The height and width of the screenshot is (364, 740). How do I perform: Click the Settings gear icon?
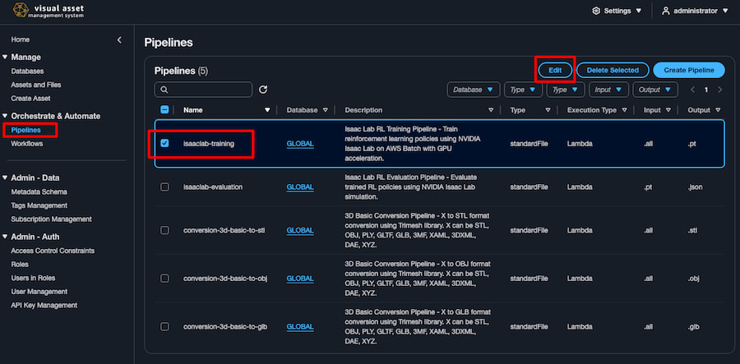coord(596,11)
